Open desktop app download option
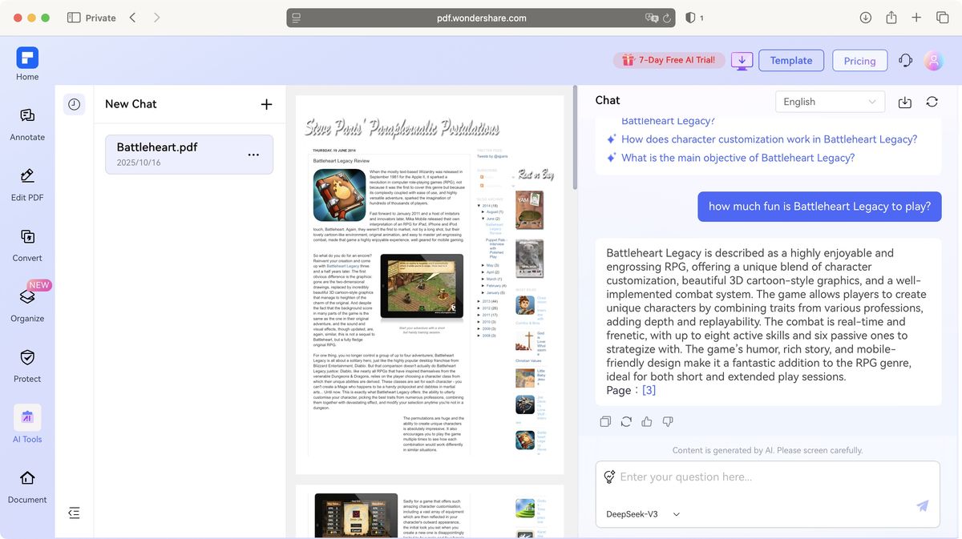This screenshot has height=539, width=962. click(742, 60)
